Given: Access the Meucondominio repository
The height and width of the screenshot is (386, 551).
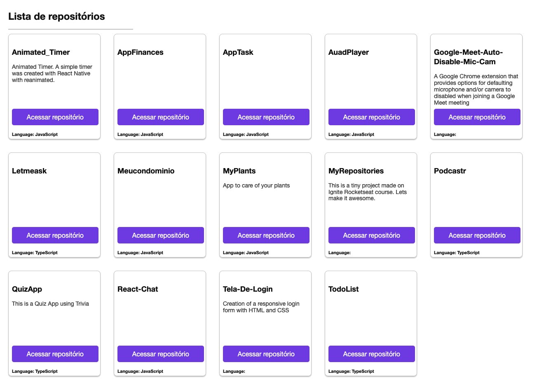Looking at the screenshot, I should [160, 235].
